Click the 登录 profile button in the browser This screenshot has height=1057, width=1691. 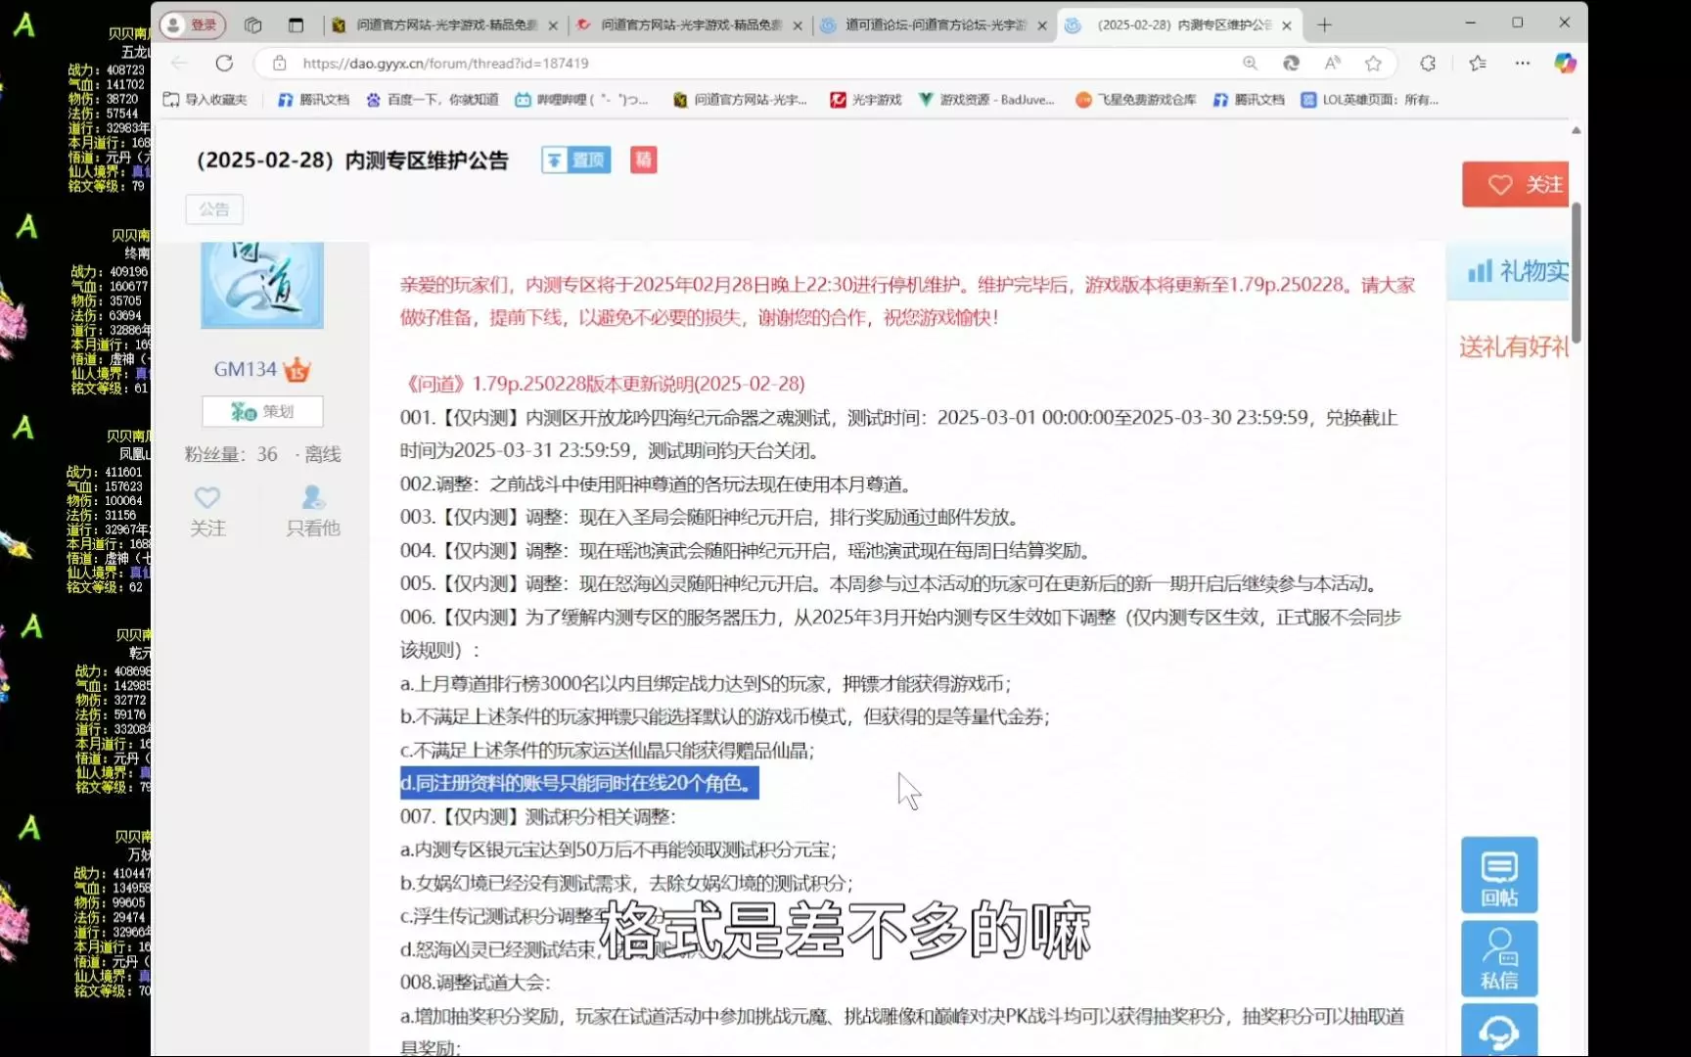tap(192, 24)
